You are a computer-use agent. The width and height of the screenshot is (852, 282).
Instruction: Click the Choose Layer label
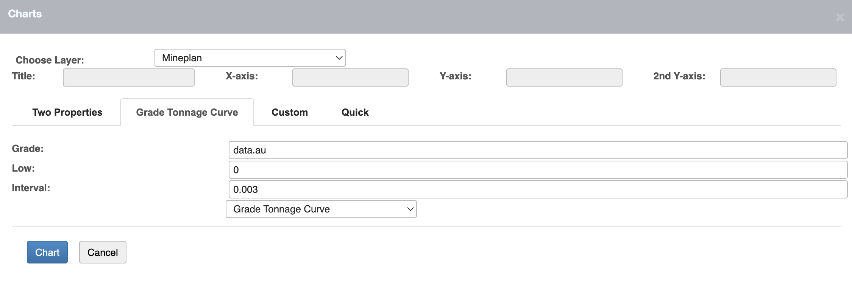pos(50,60)
